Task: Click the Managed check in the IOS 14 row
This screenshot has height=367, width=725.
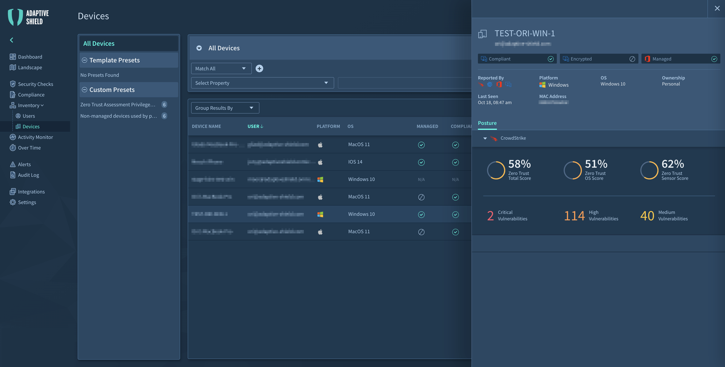Action: pyautogui.click(x=421, y=162)
